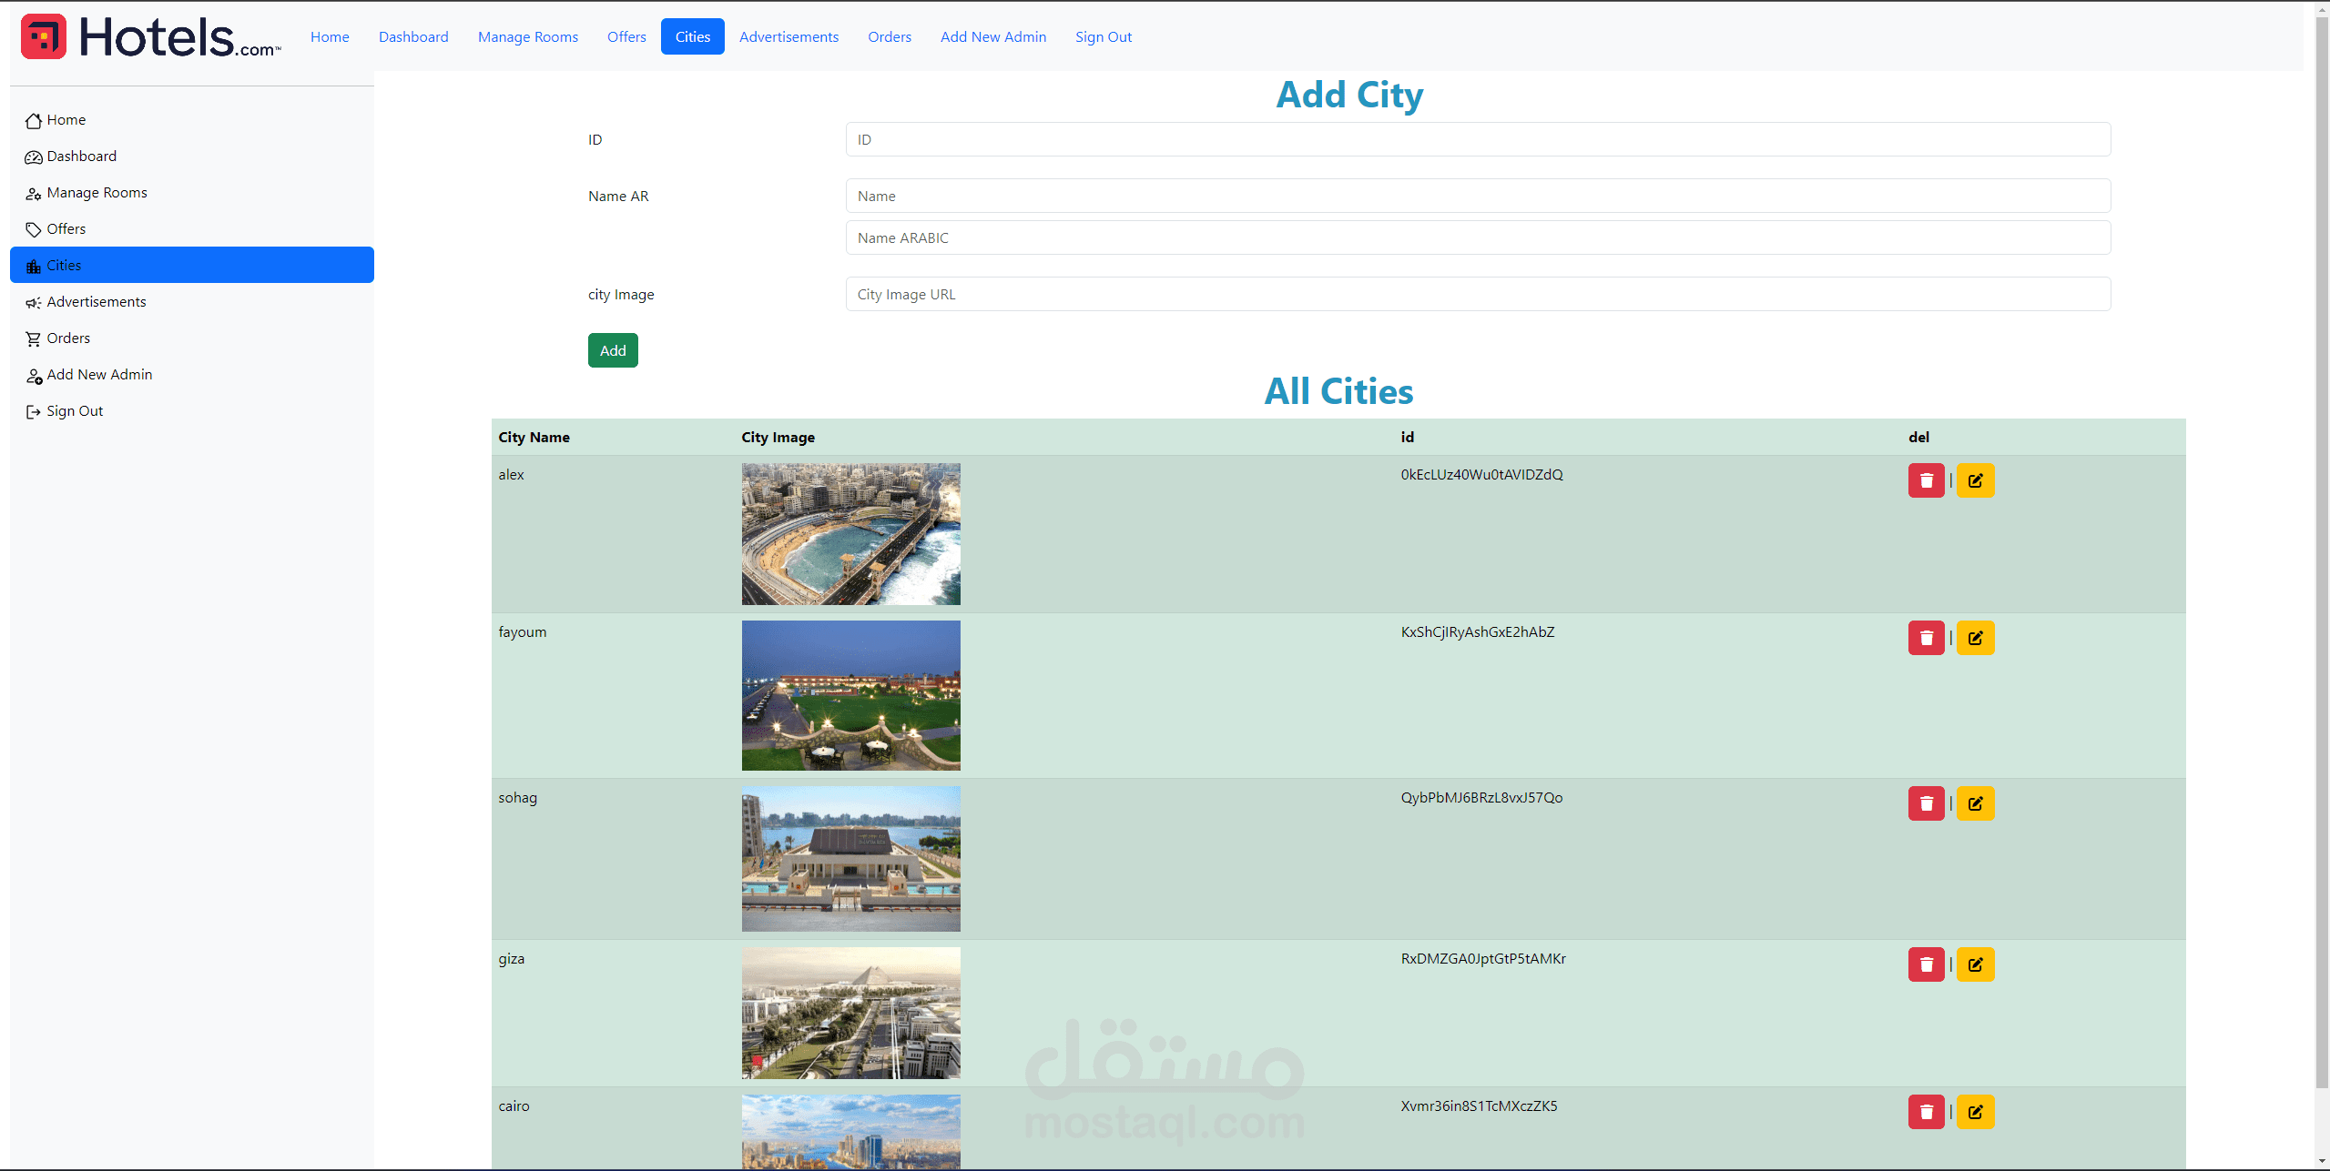Click the page vertical scrollbar
Viewport: 2330px width, 1171px height.
[x=2321, y=546]
